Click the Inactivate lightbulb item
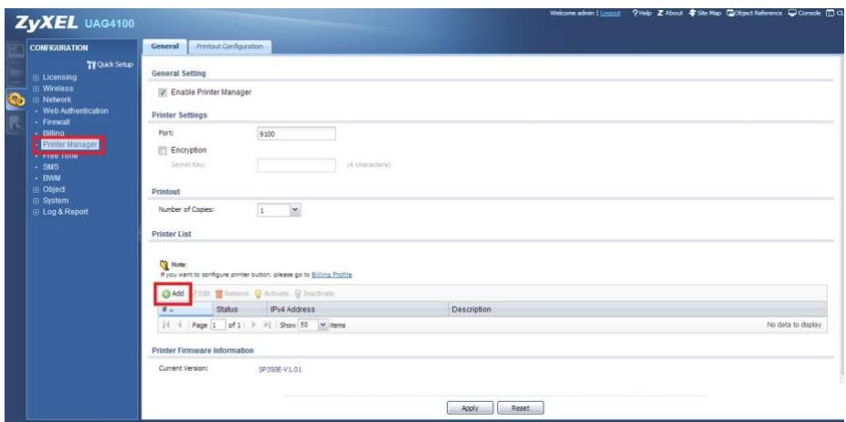Image resolution: width=846 pixels, height=422 pixels. tap(314, 293)
